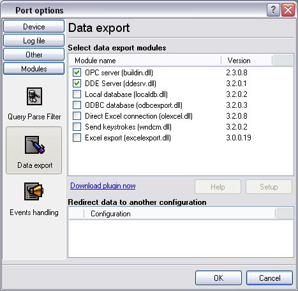Enable the Excel export module
The image size is (298, 291).
tap(77, 138)
